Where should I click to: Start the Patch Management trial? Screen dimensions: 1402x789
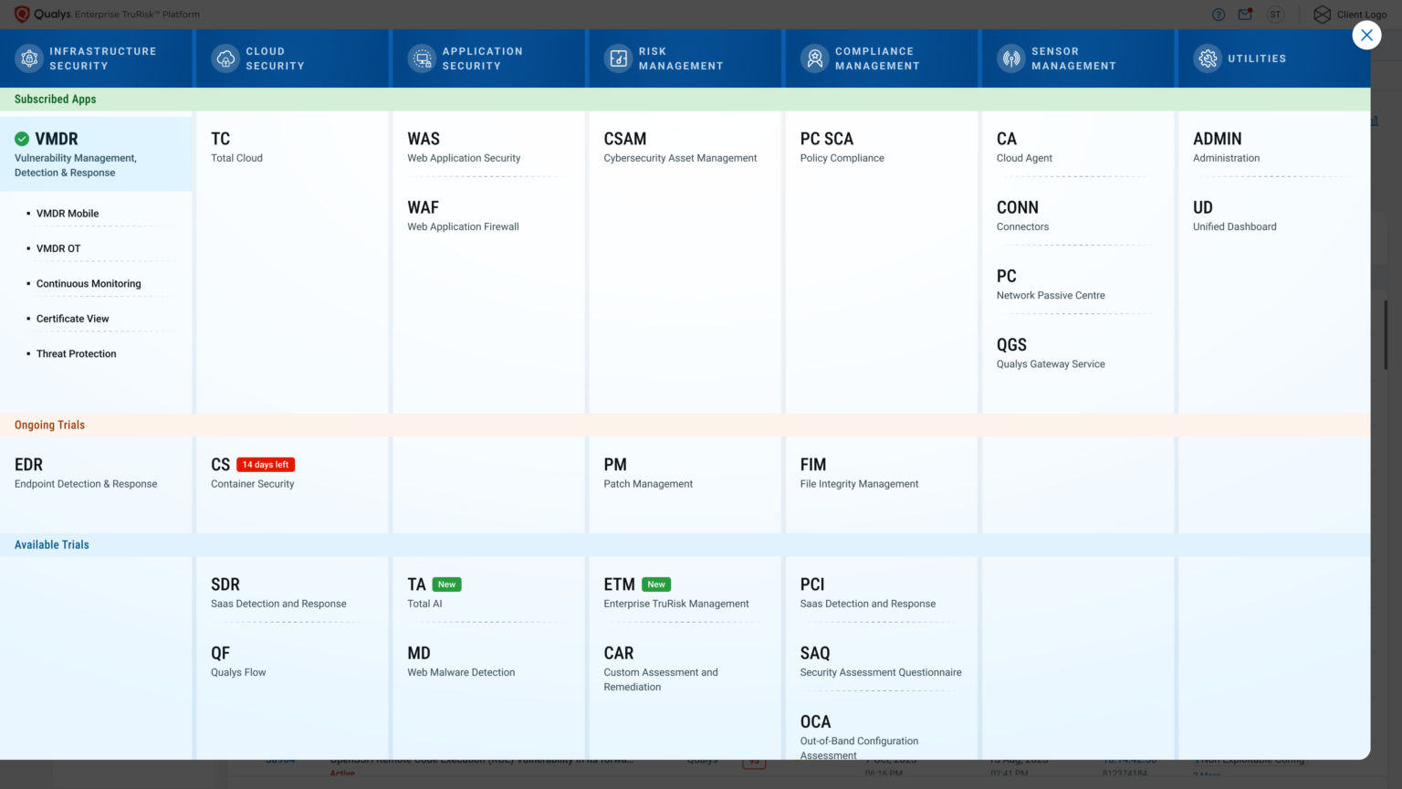(x=615, y=464)
